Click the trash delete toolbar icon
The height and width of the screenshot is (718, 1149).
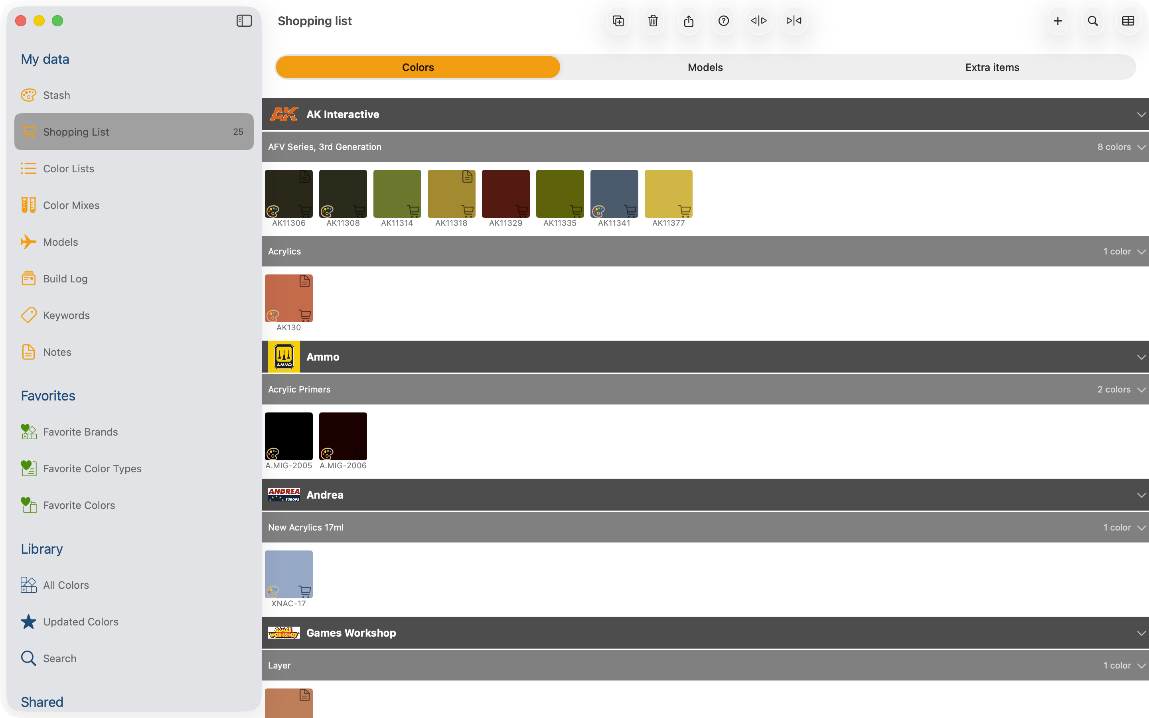pyautogui.click(x=653, y=21)
